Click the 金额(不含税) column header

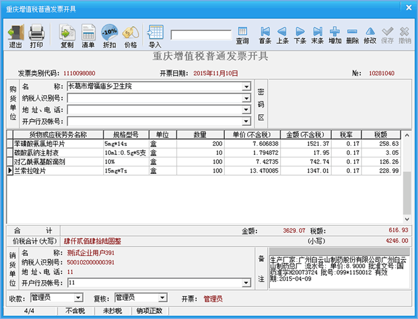(x=306, y=134)
